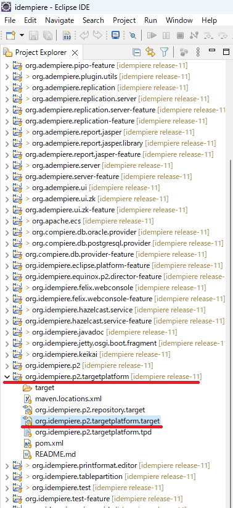233x508 pixels.
Task: Toggle Skip All Breakpoints in the toolbar
Action: tap(133, 35)
